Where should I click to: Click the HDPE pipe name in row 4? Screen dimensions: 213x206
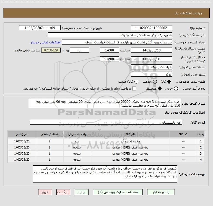[x=130, y=160]
